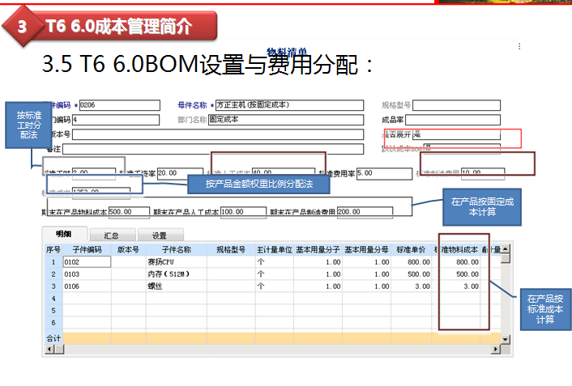Click the 标准物料成本 cell 500.00 in row 2
Image resolution: width=572 pixels, height=386 pixels.
point(456,274)
